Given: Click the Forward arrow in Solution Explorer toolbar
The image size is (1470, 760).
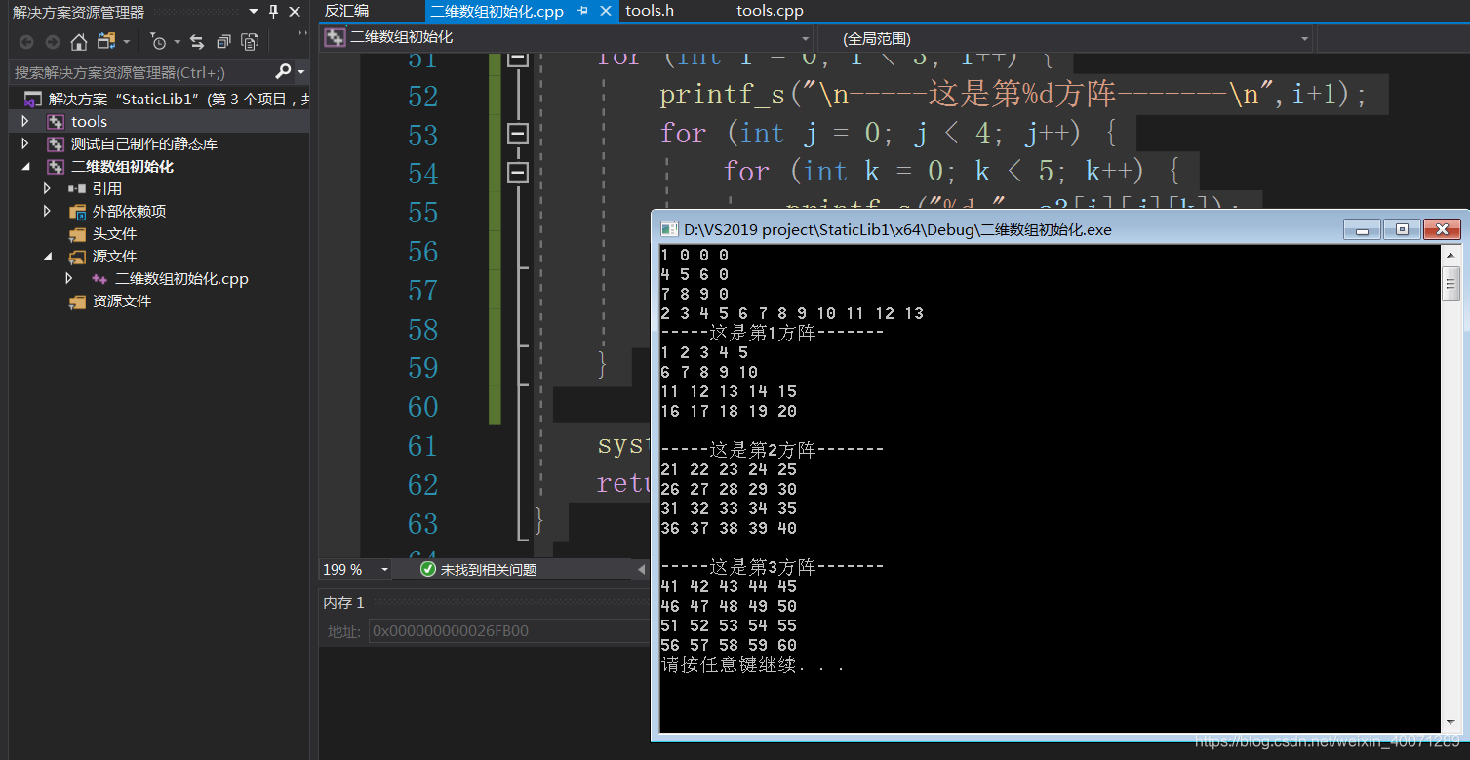Looking at the screenshot, I should tap(53, 42).
